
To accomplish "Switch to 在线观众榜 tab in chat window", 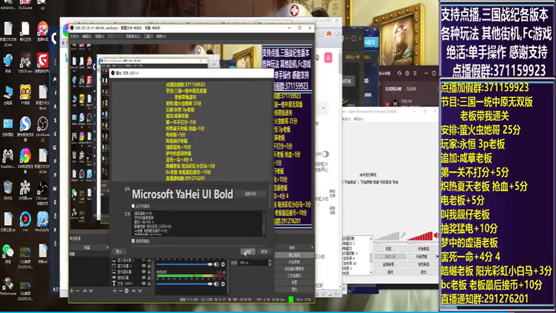I will tap(393, 89).
